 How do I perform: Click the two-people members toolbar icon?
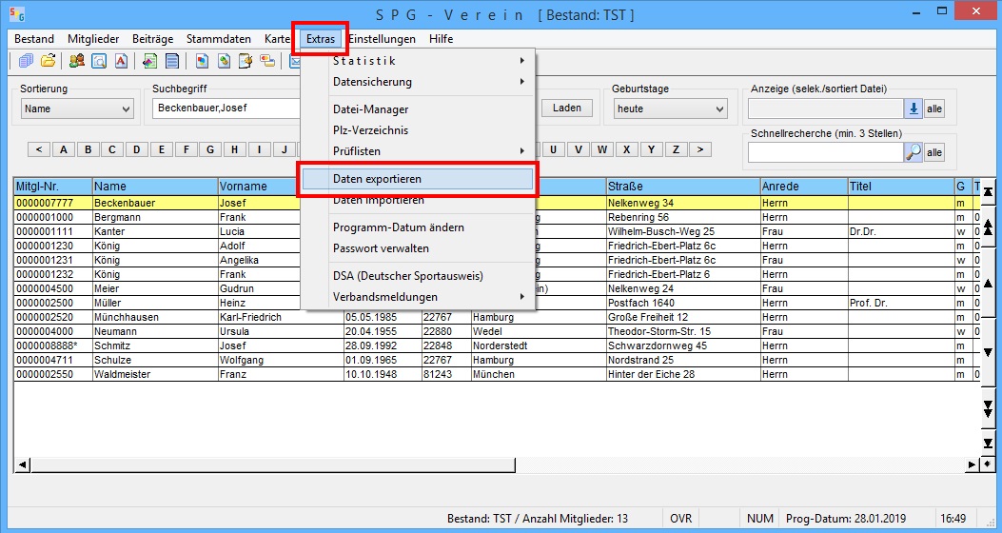[x=77, y=62]
